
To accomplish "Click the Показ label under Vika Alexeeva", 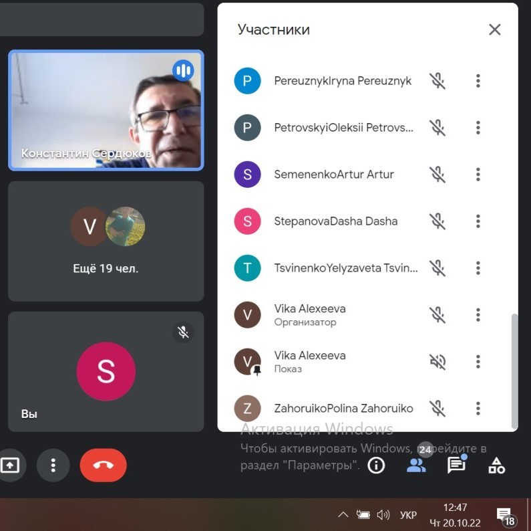I will pyautogui.click(x=288, y=369).
